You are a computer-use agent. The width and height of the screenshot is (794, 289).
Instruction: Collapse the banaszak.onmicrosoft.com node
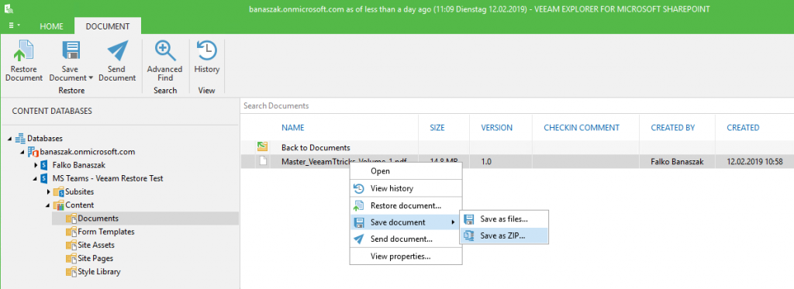(22, 152)
